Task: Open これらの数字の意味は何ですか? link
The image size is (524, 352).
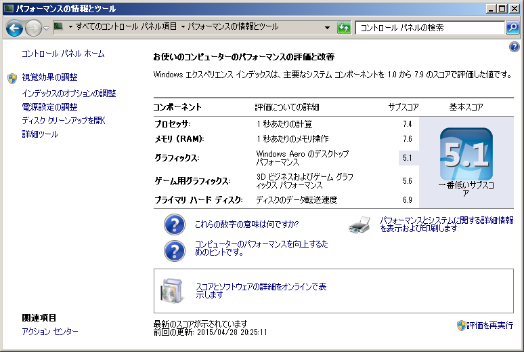Action: 246,224
